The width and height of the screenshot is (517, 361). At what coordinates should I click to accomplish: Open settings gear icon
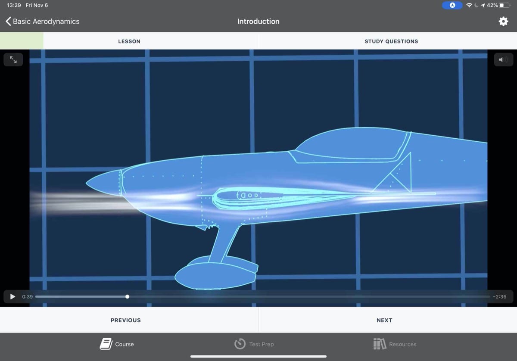point(503,22)
